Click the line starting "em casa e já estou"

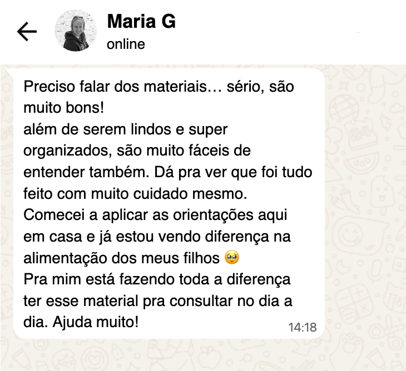(x=157, y=237)
